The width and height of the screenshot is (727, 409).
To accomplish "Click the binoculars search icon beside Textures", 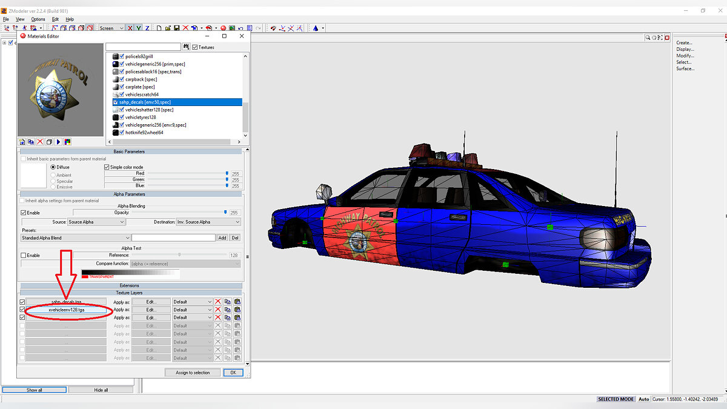I will [187, 47].
